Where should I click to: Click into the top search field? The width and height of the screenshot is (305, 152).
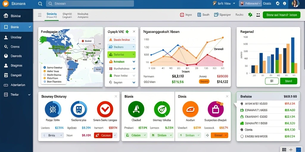[90, 4]
